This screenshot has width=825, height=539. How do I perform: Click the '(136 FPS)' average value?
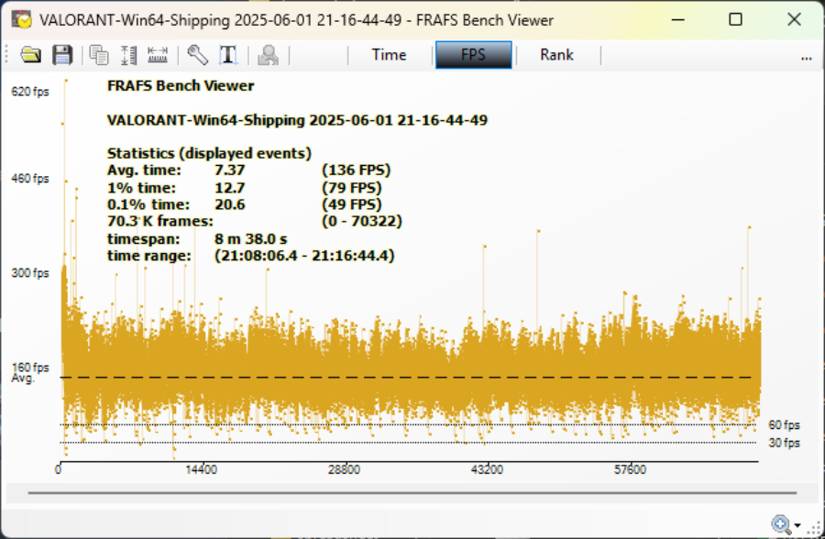(357, 170)
